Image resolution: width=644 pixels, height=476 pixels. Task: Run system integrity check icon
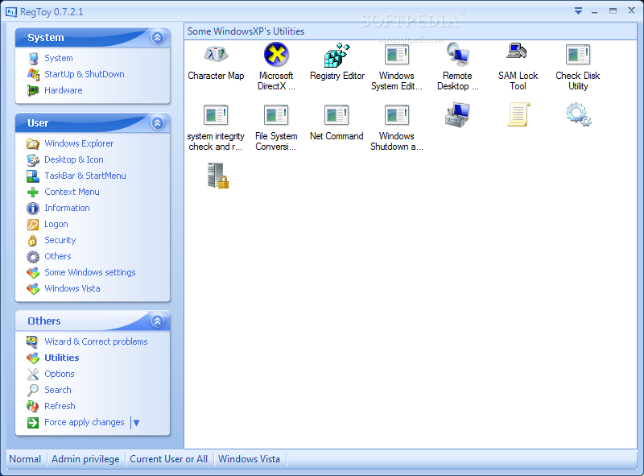(x=216, y=114)
